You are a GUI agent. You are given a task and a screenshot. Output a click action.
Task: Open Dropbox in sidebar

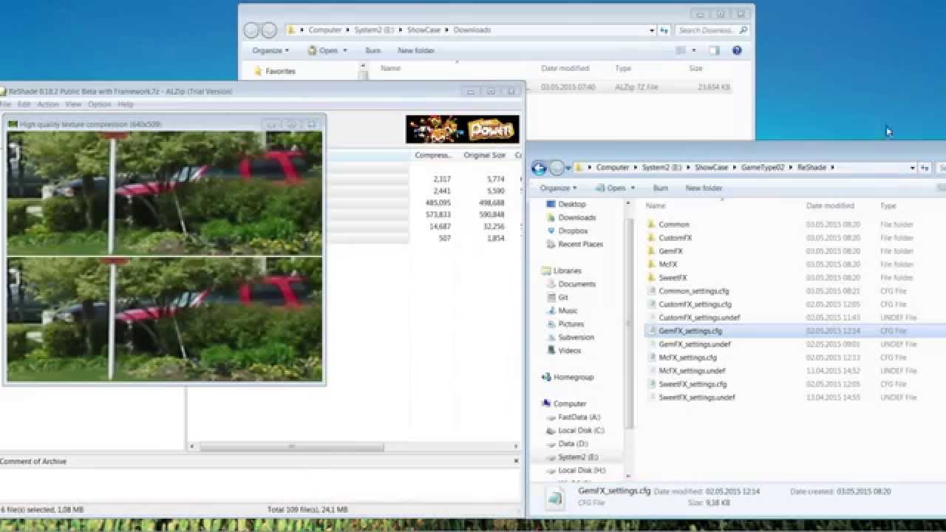(x=573, y=231)
